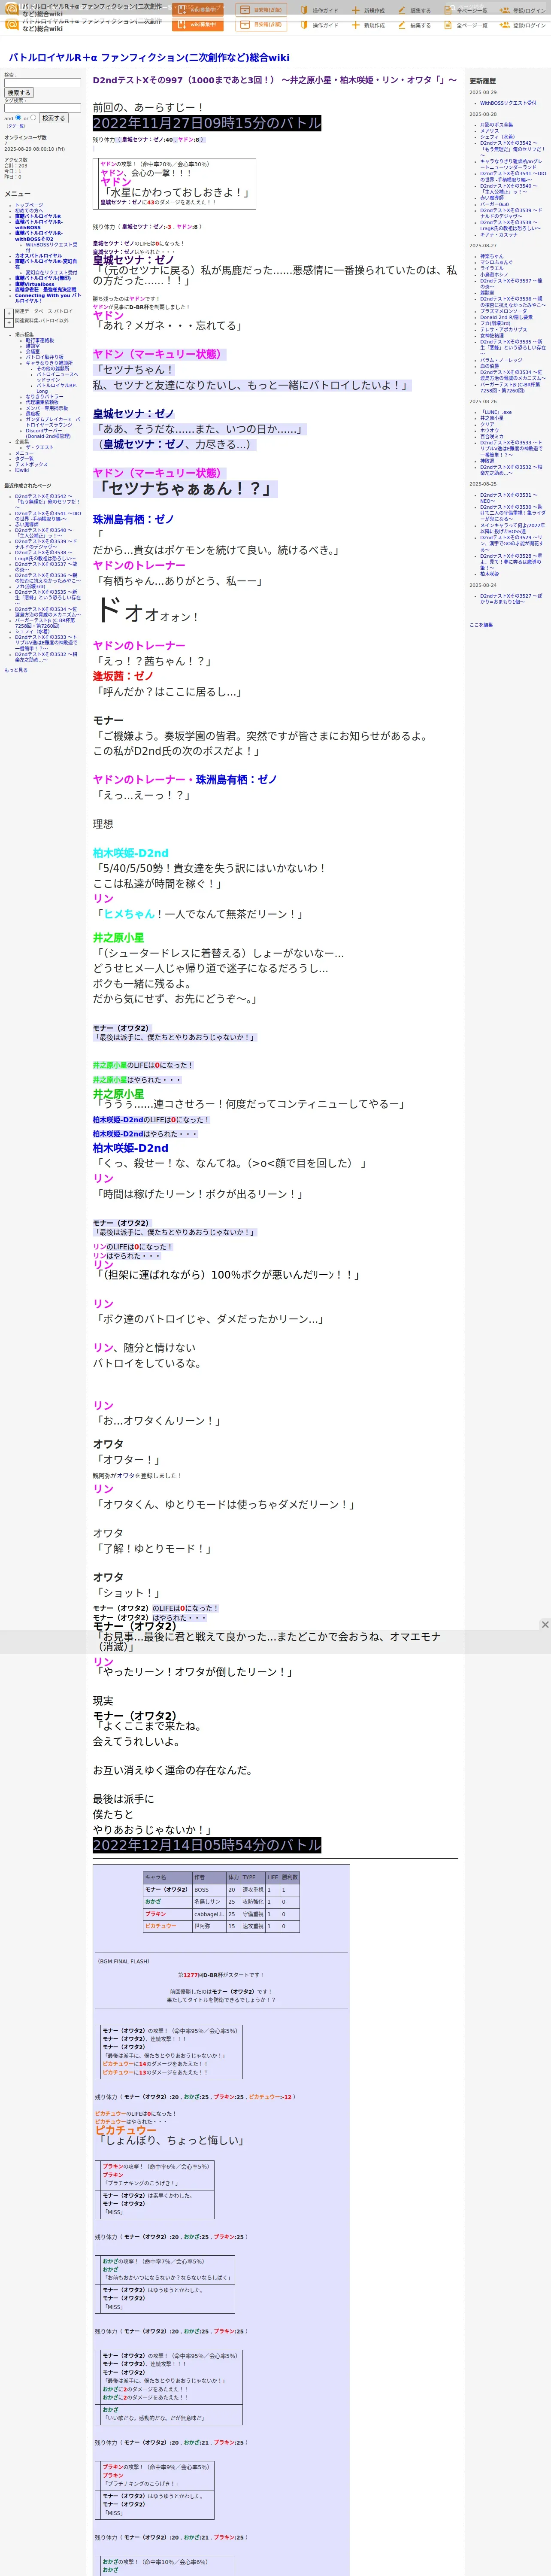The width and height of the screenshot is (551, 2576).
Task: Open 血の伯爵 in 更新履歴
Action: point(489,366)
